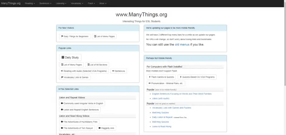Click 'Listen and Repeat Videos' subheading

coord(72,97)
